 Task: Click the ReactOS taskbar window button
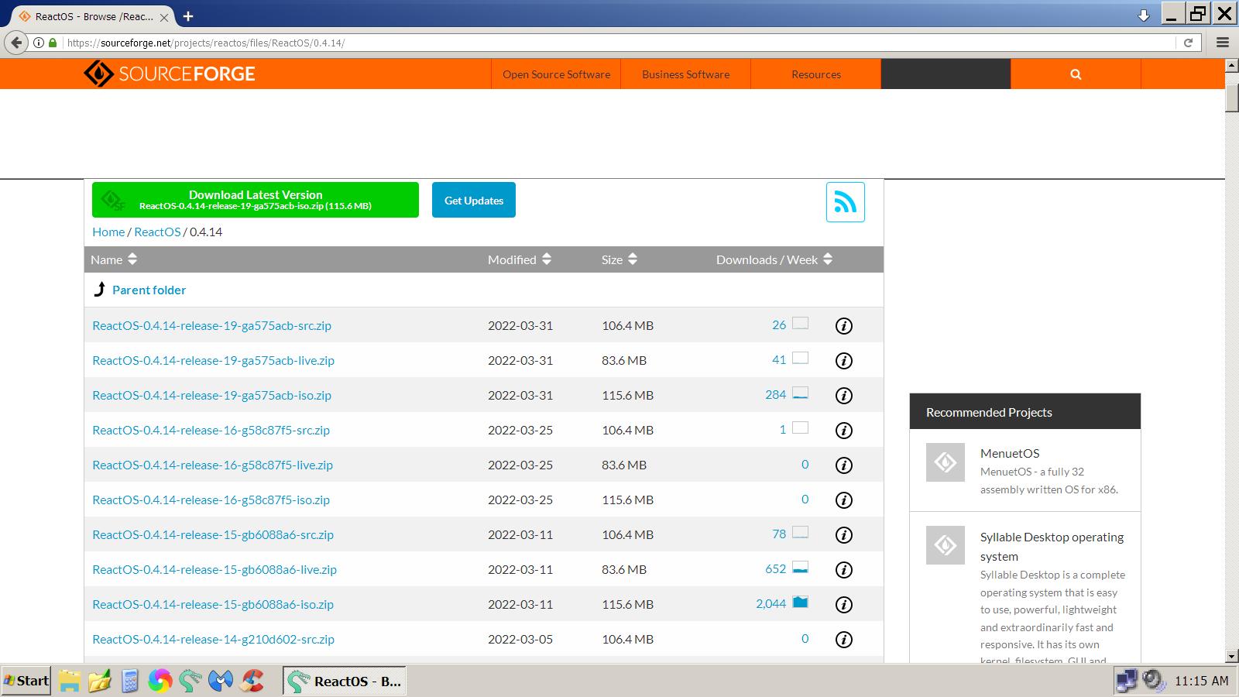tap(344, 681)
